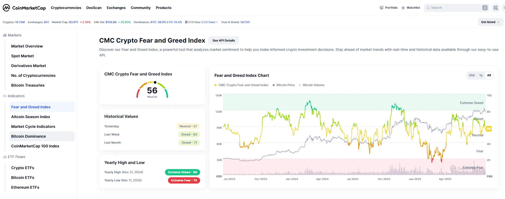
Task: Open Ethereum ETFs page
Action: point(25,187)
